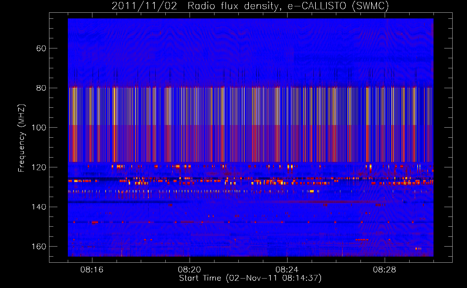This screenshot has height=288, width=467.
Task: Click the 160 frequency tick label
Action: tap(39, 247)
